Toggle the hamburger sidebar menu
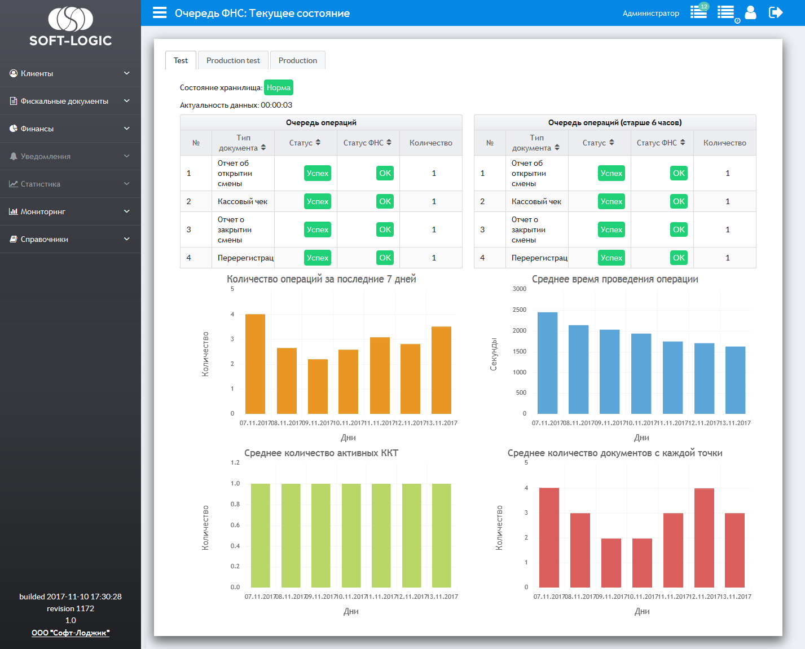805x649 pixels. point(160,12)
